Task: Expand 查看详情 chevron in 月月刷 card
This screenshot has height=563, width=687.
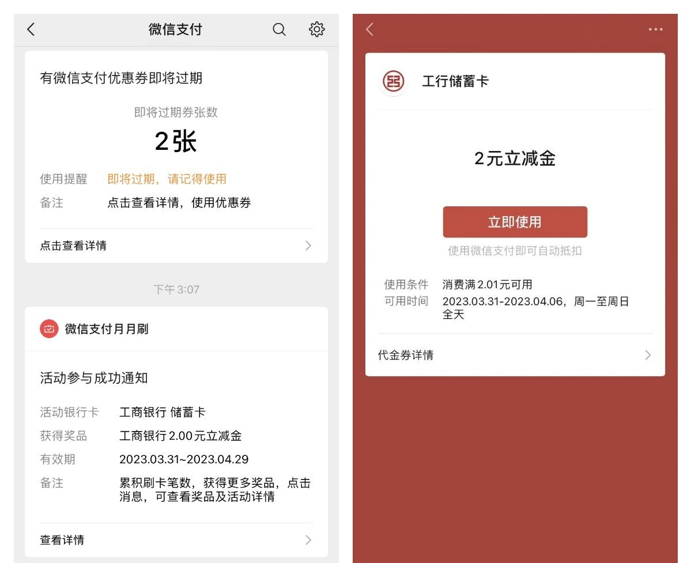Action: (x=308, y=540)
